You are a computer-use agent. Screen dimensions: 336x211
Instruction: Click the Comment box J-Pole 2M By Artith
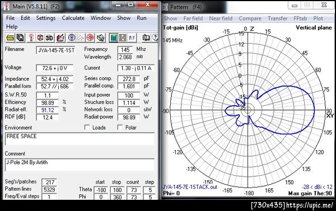point(80,165)
